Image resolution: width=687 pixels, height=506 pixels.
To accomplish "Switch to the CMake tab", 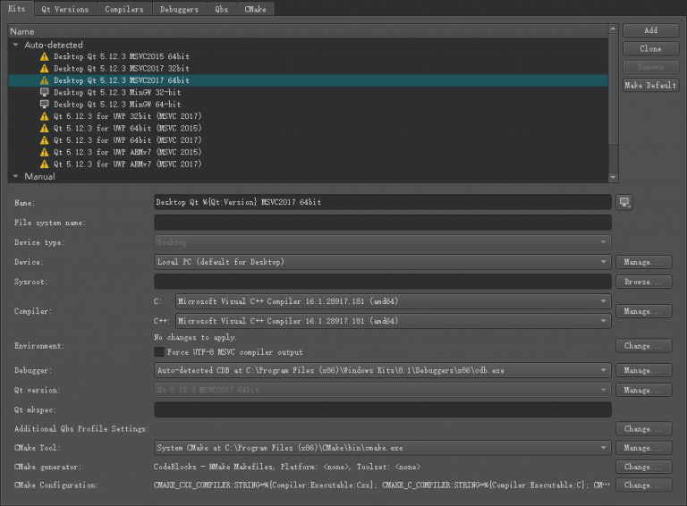I will pos(256,9).
